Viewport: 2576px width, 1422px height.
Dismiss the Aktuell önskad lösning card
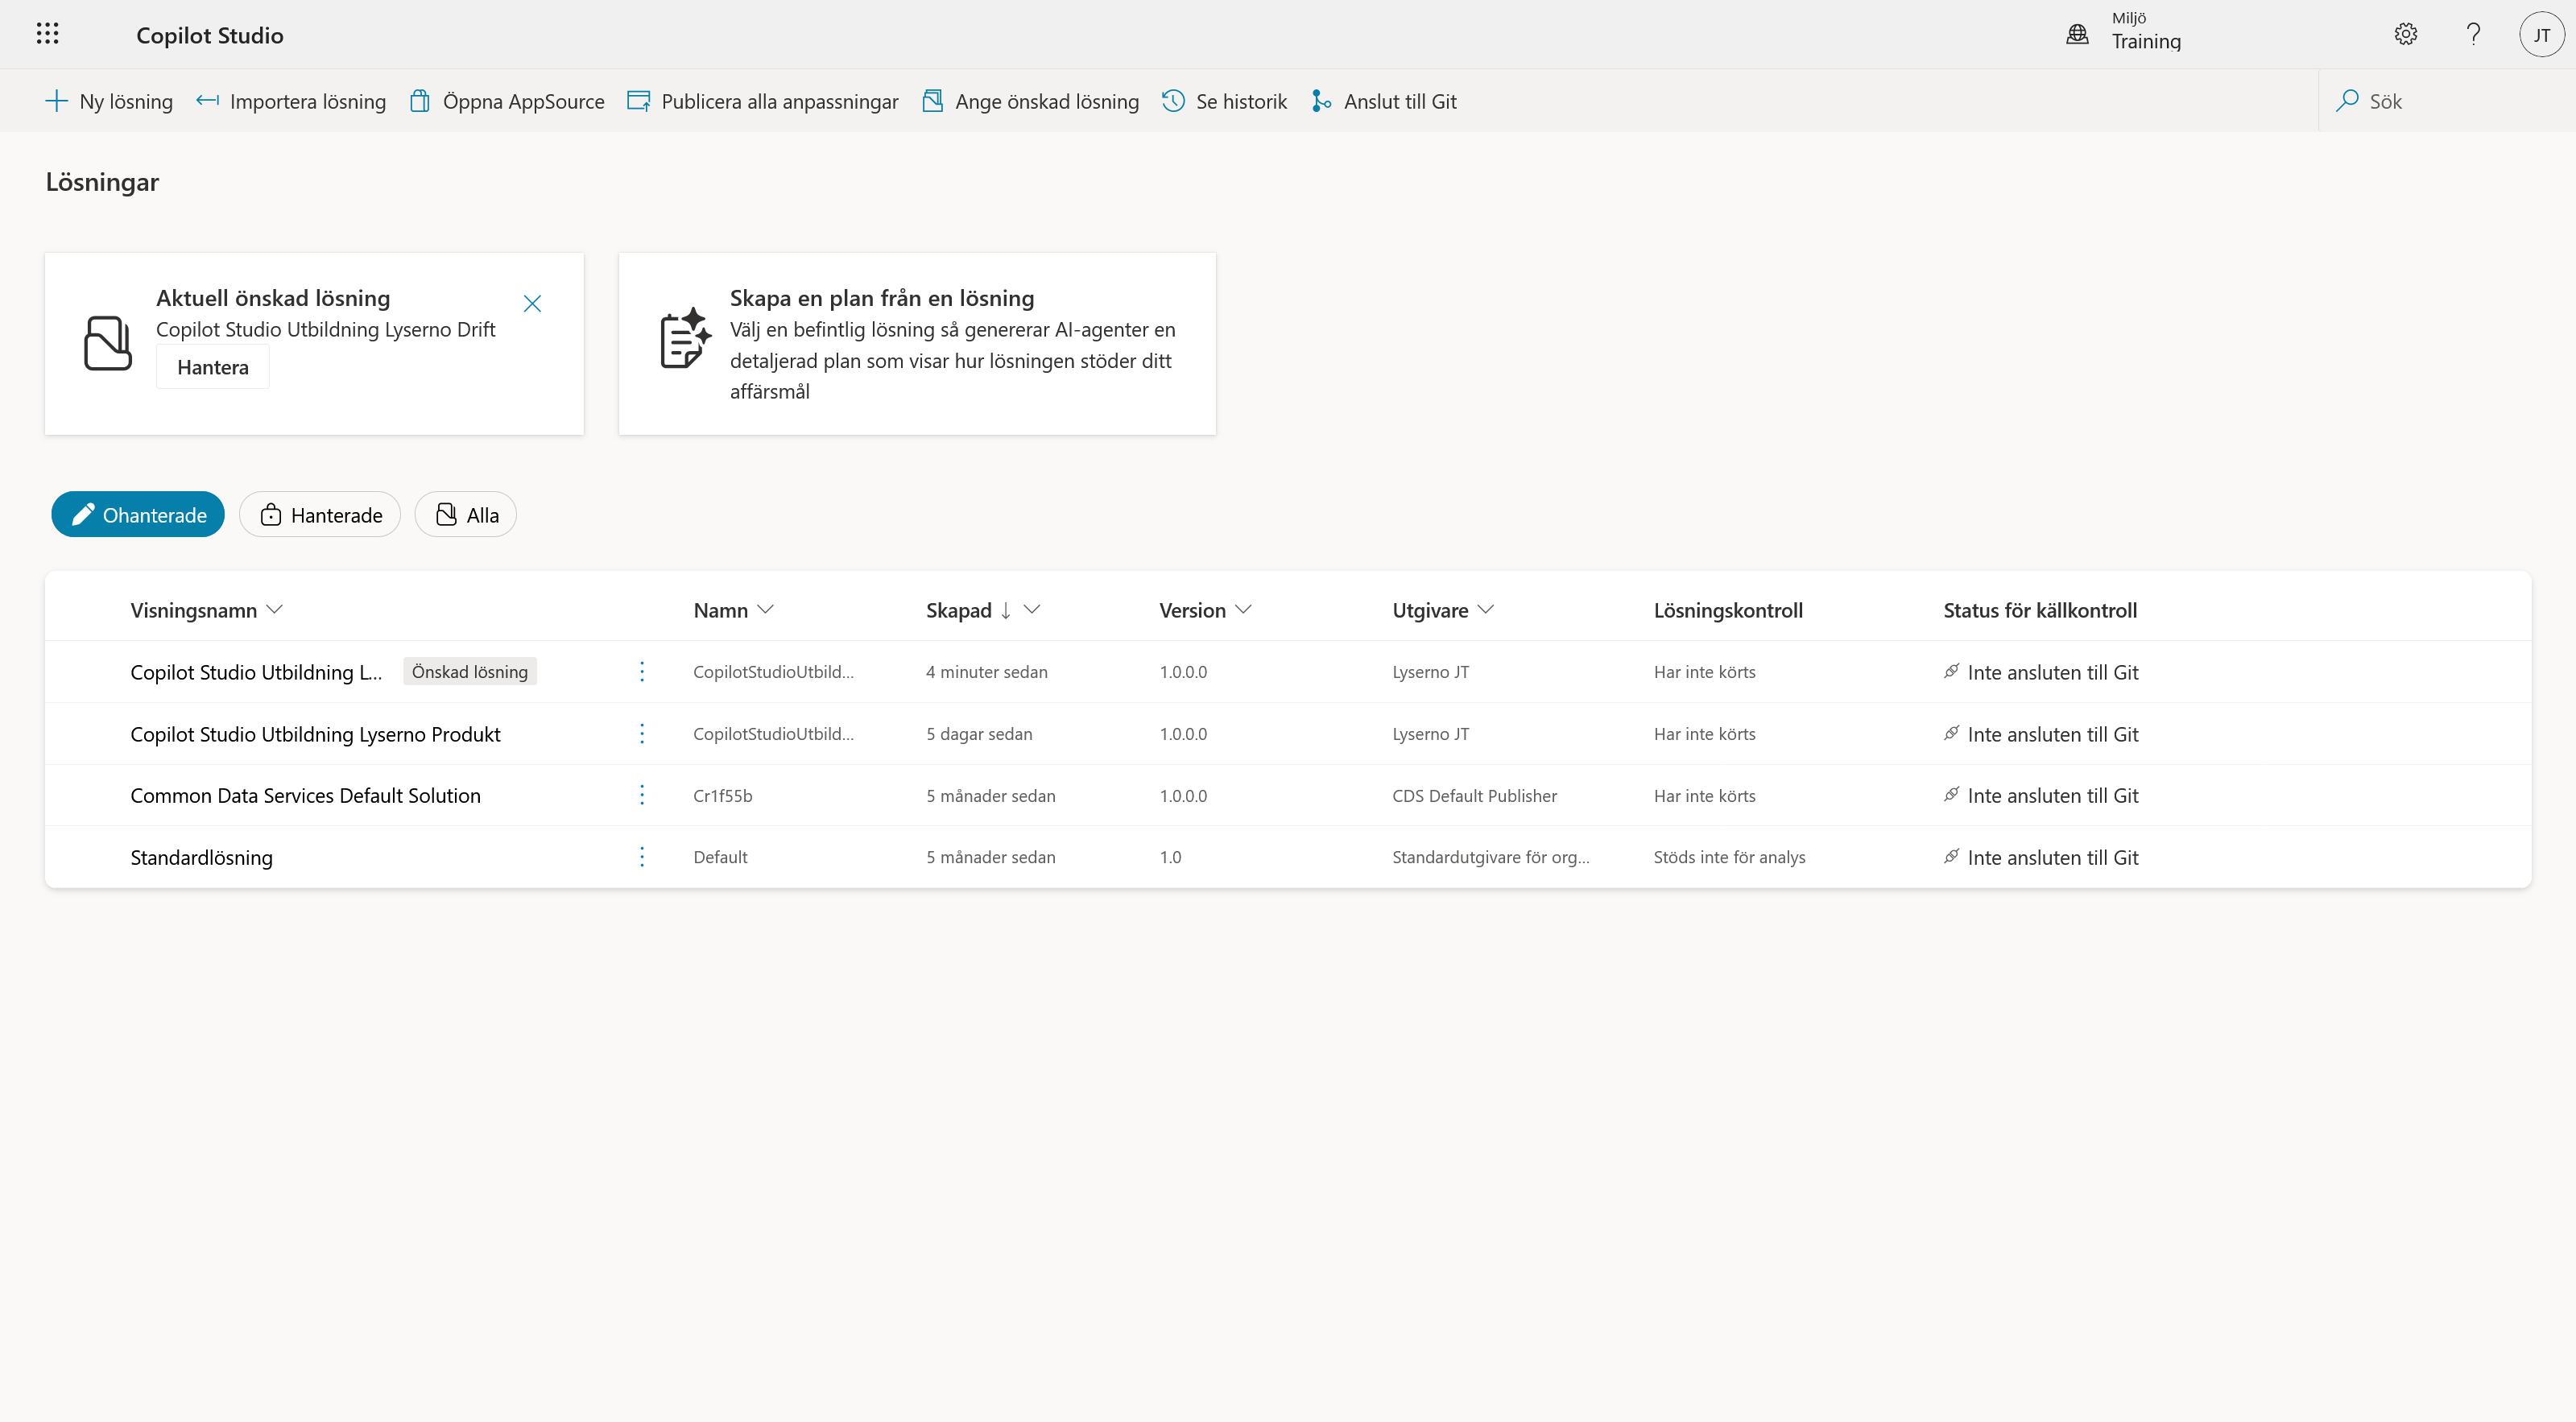pyautogui.click(x=532, y=303)
